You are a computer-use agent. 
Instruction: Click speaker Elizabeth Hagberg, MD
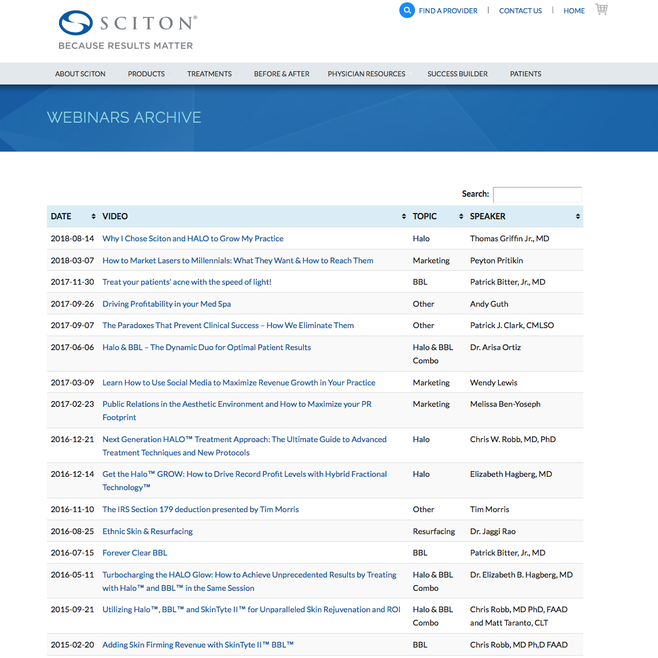pyautogui.click(x=510, y=474)
